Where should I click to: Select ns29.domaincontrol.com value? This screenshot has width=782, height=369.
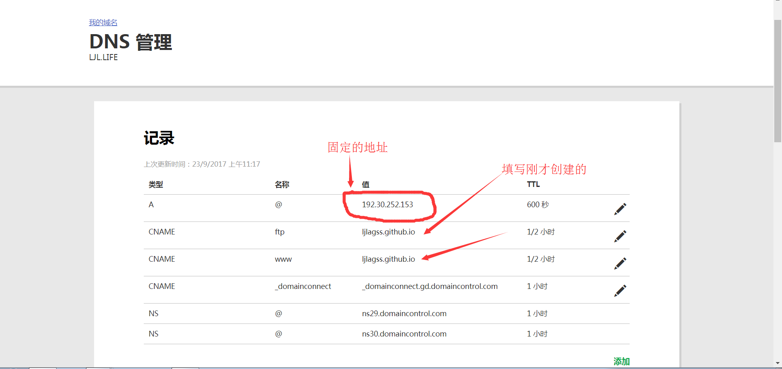pos(404,313)
